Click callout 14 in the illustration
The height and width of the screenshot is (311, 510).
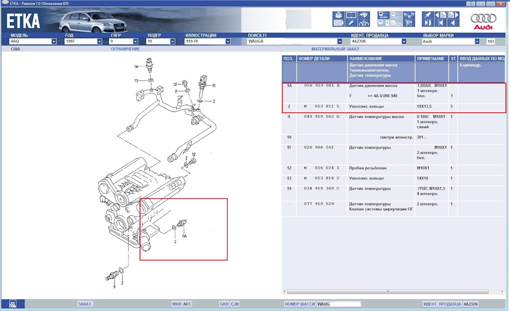pyautogui.click(x=136, y=67)
